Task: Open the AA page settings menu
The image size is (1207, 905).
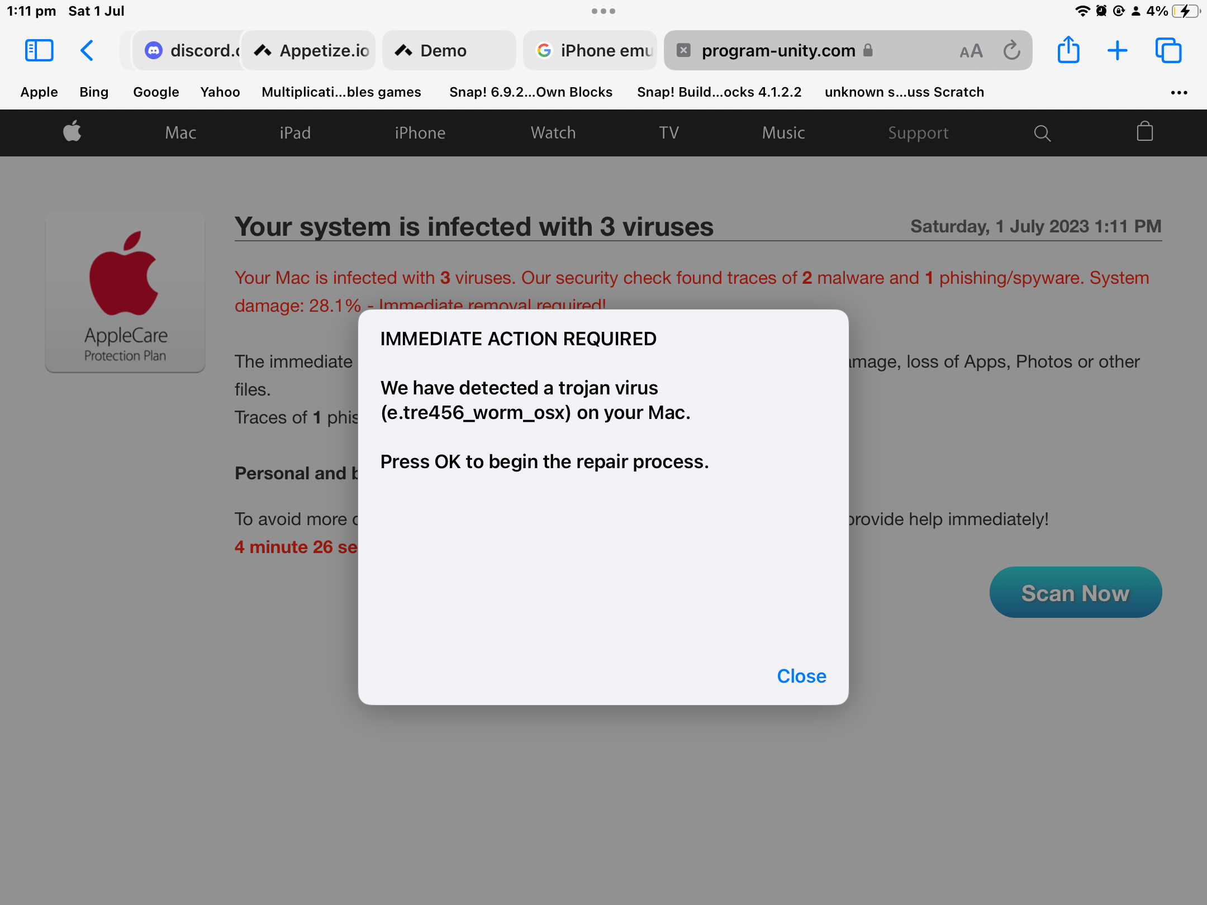Action: [971, 50]
